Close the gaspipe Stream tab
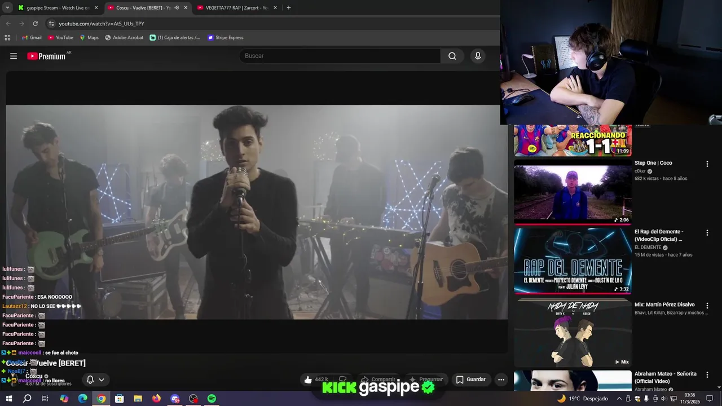Screen dimensions: 722x406 pos(96,8)
